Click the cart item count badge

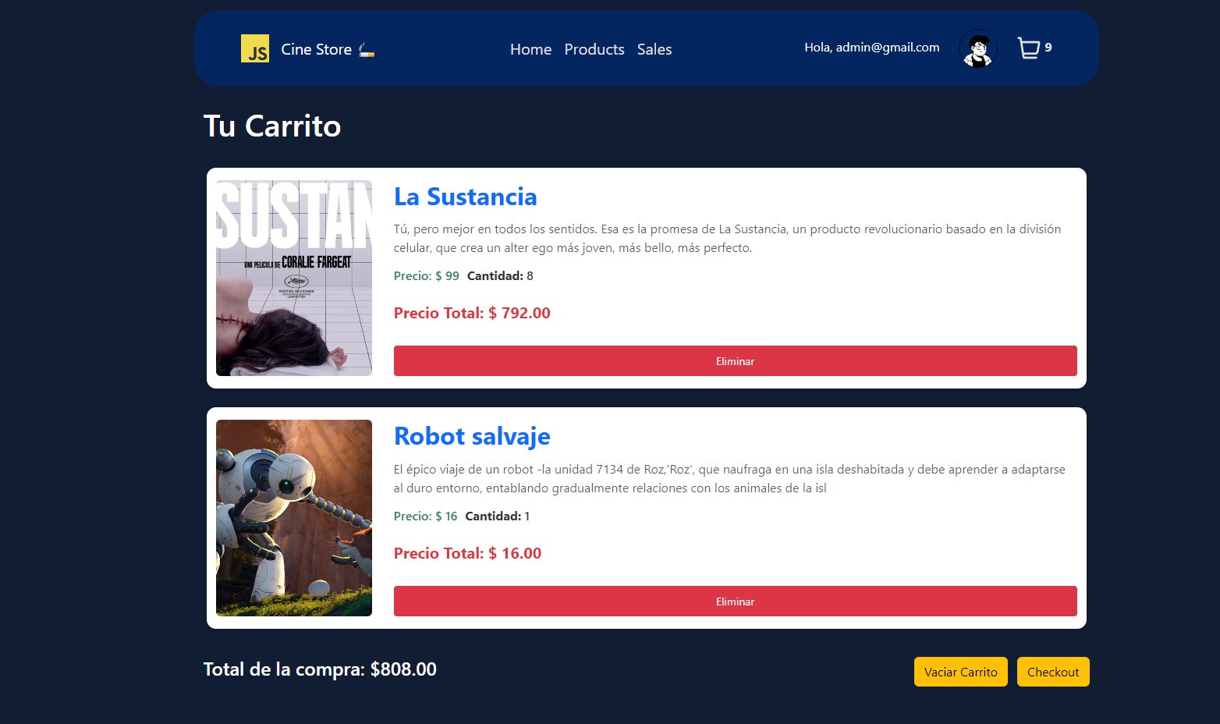[x=1048, y=48]
